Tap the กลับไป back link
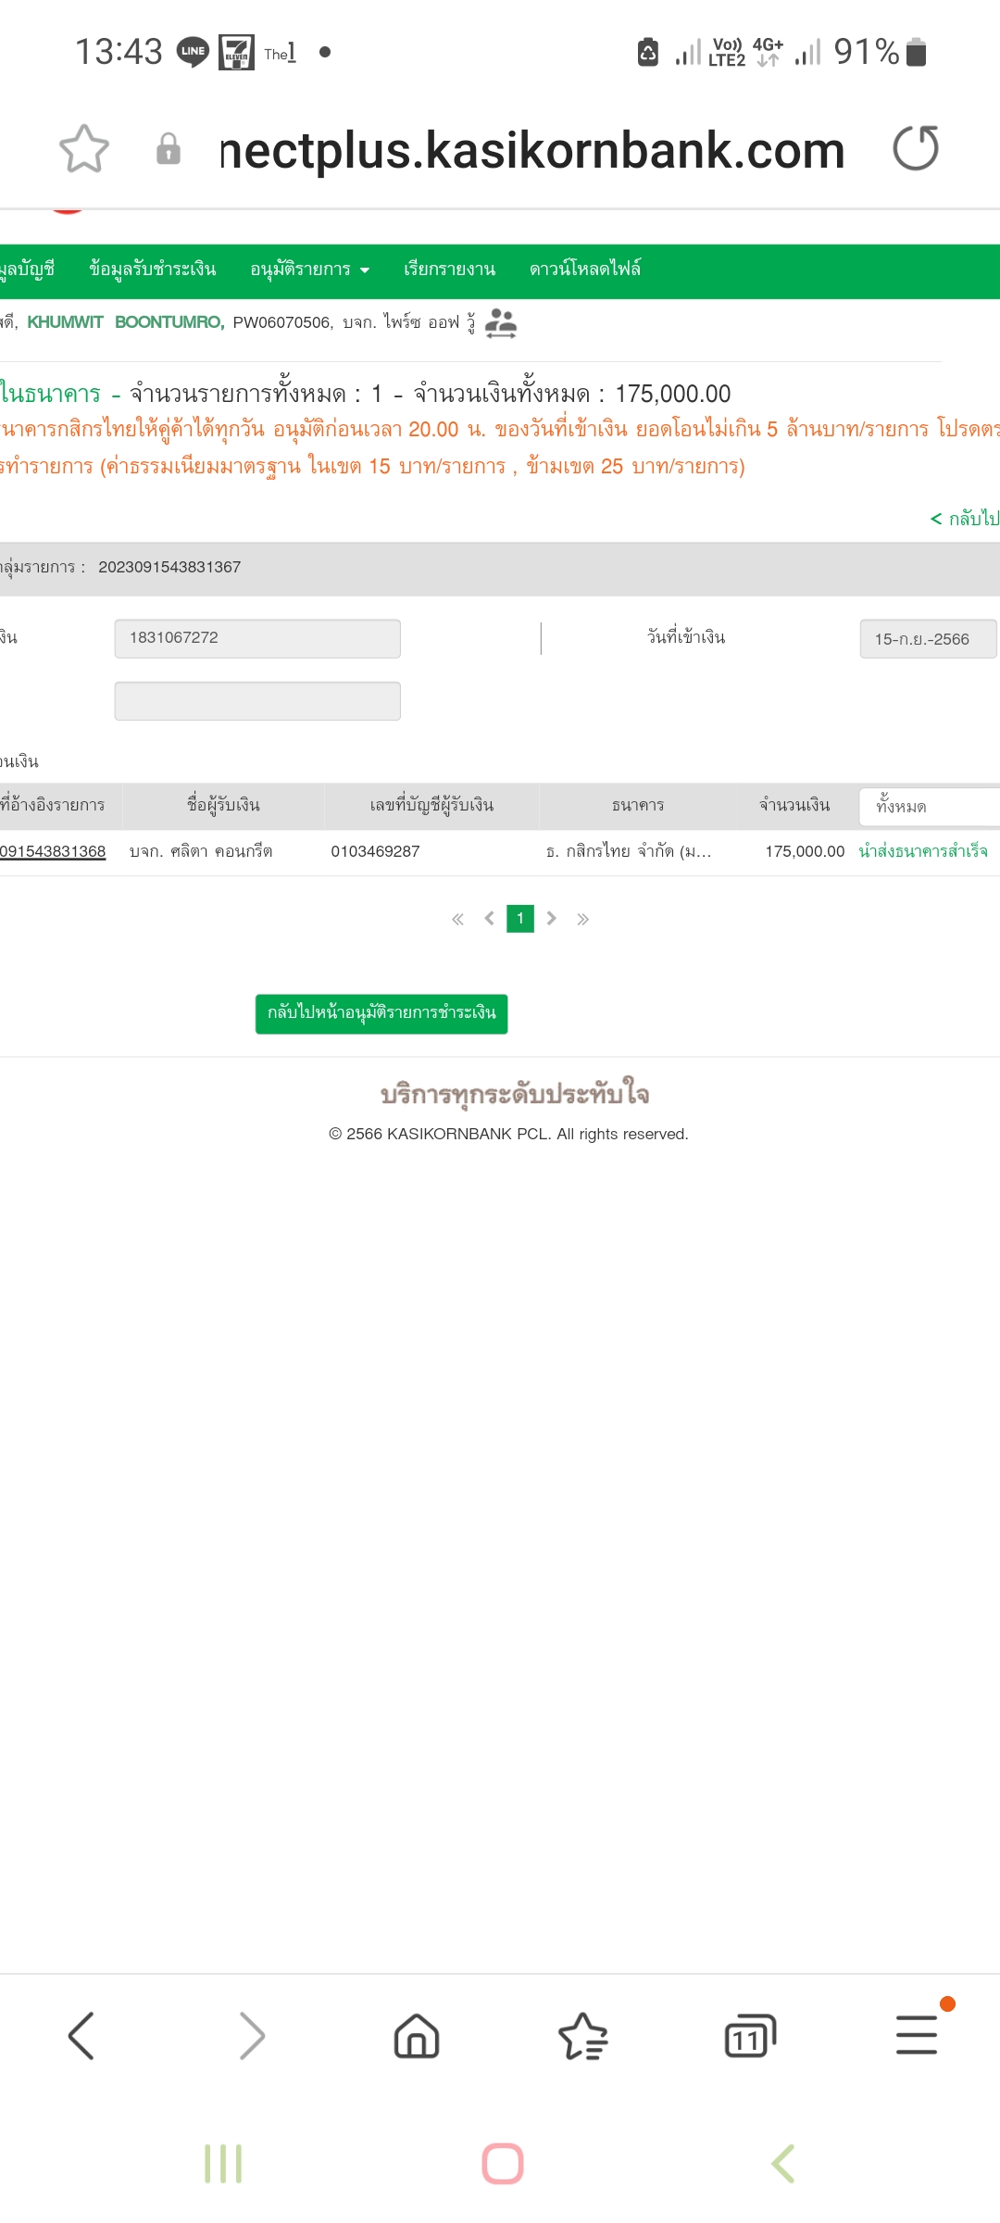The image size is (1000, 2223). point(964,518)
